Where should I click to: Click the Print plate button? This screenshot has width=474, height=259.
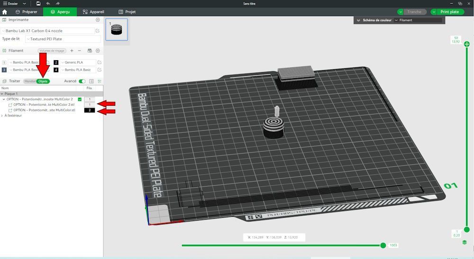coord(449,12)
